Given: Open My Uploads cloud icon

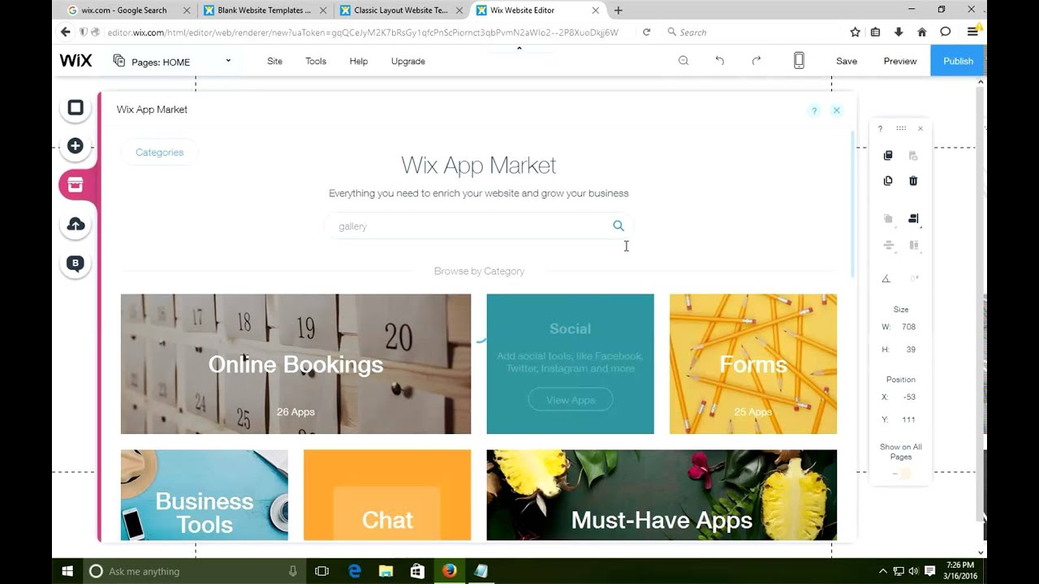Looking at the screenshot, I should [75, 224].
